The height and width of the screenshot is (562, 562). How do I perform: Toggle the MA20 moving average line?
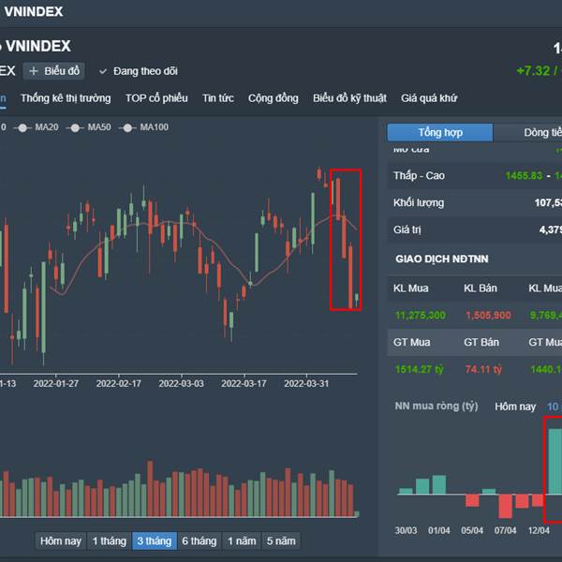[x=37, y=127]
